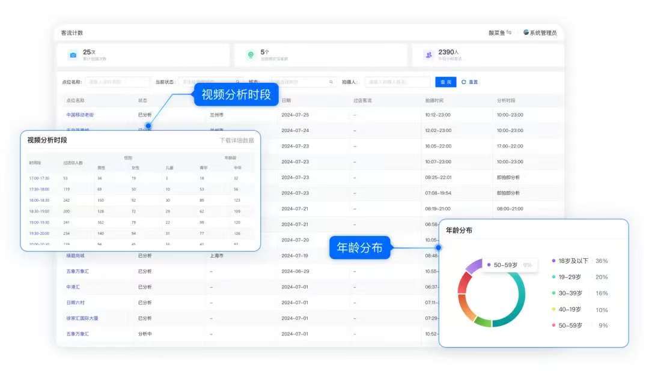Screen dimensions: 649x371
Task: Toggle the 19-29岁 legend entry
Action: tap(570, 277)
